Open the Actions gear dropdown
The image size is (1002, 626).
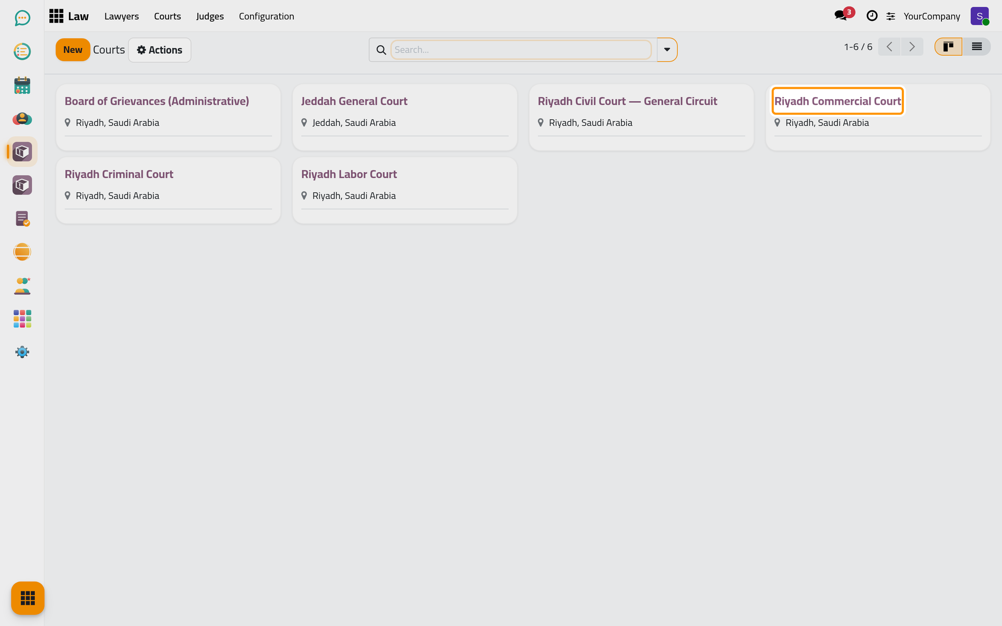click(160, 50)
